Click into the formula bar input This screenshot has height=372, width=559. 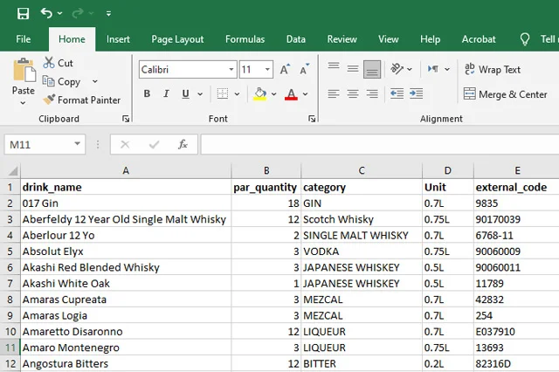click(380, 144)
